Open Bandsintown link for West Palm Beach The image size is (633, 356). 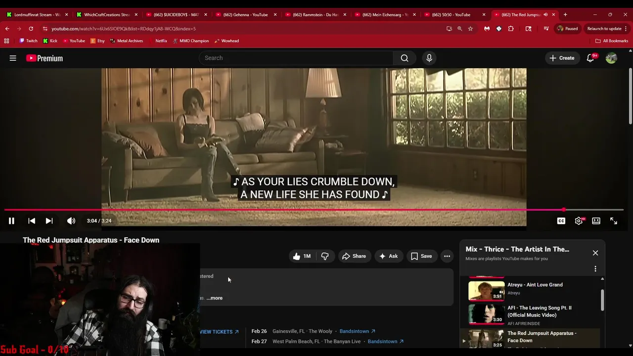click(x=386, y=342)
